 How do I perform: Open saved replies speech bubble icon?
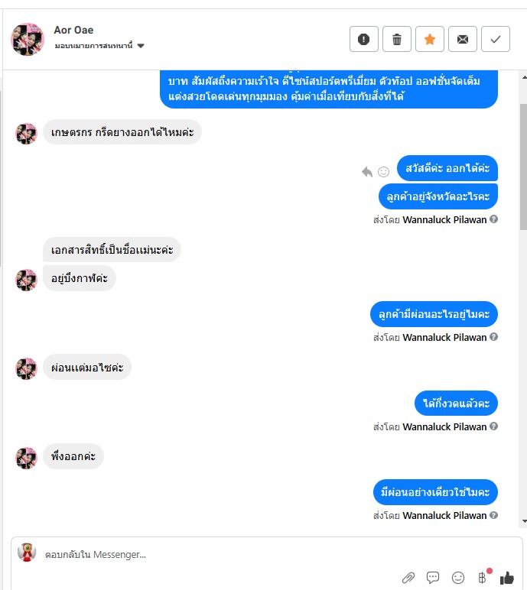tap(433, 577)
